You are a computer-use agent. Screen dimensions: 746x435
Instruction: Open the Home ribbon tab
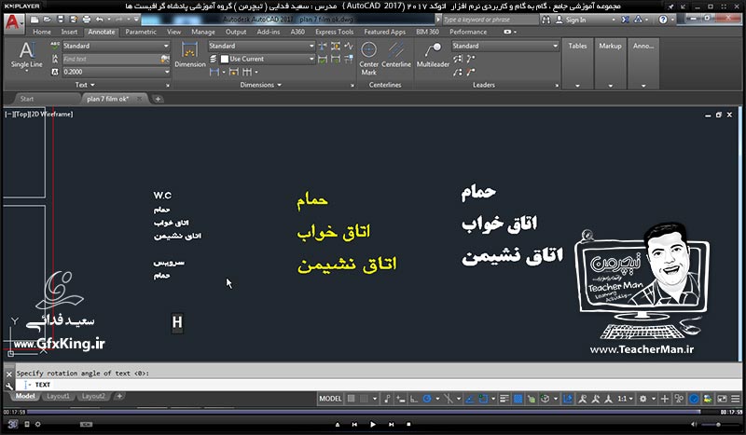click(42, 32)
